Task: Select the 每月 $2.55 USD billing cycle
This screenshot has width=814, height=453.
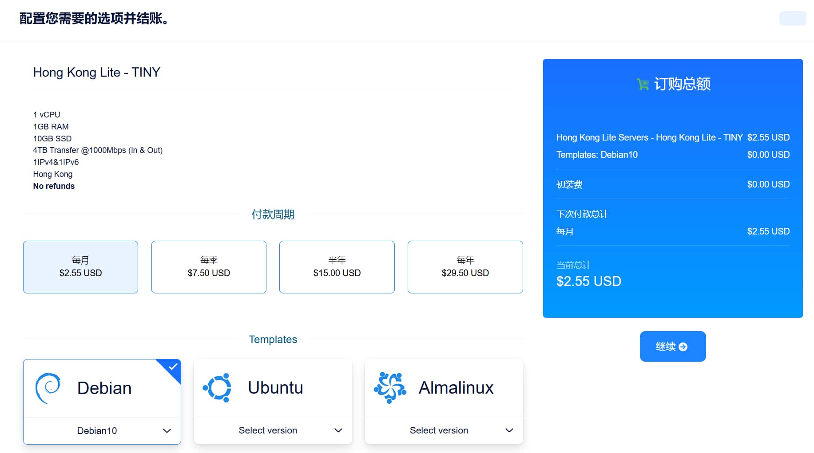Action: coord(80,267)
